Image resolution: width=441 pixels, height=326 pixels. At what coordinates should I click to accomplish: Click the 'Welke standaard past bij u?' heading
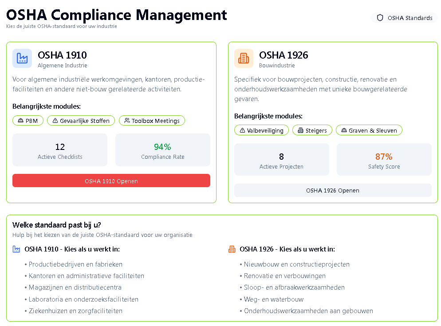[x=56, y=225]
